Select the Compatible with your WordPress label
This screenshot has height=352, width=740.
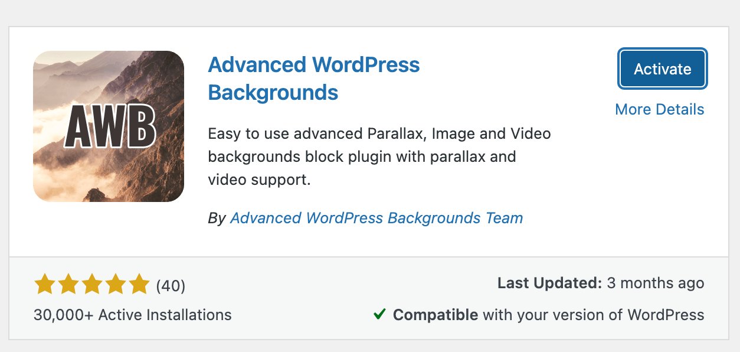pos(549,314)
